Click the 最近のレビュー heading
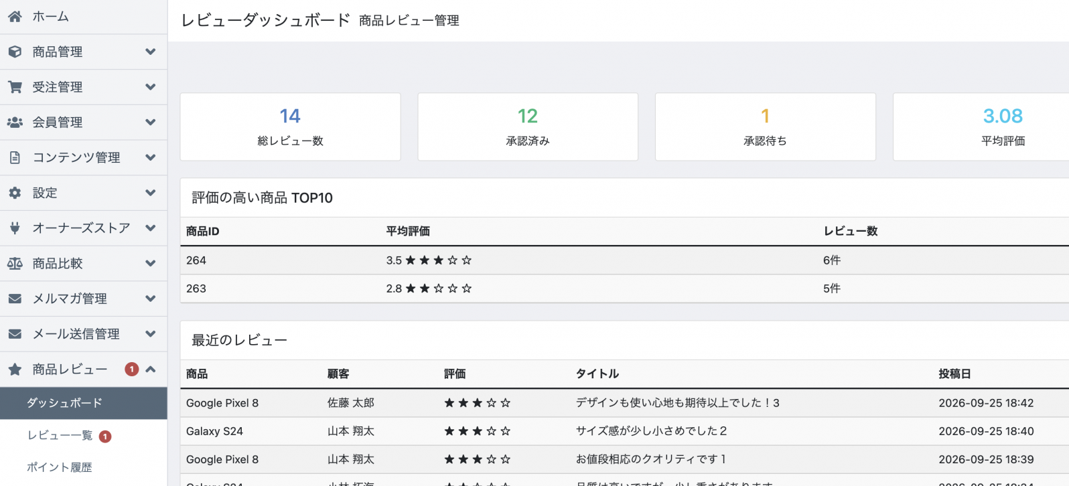 (239, 341)
